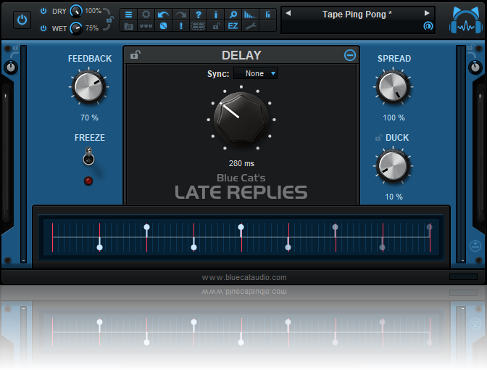Open help with the question mark icon
This screenshot has height=370, width=487.
coord(198,15)
